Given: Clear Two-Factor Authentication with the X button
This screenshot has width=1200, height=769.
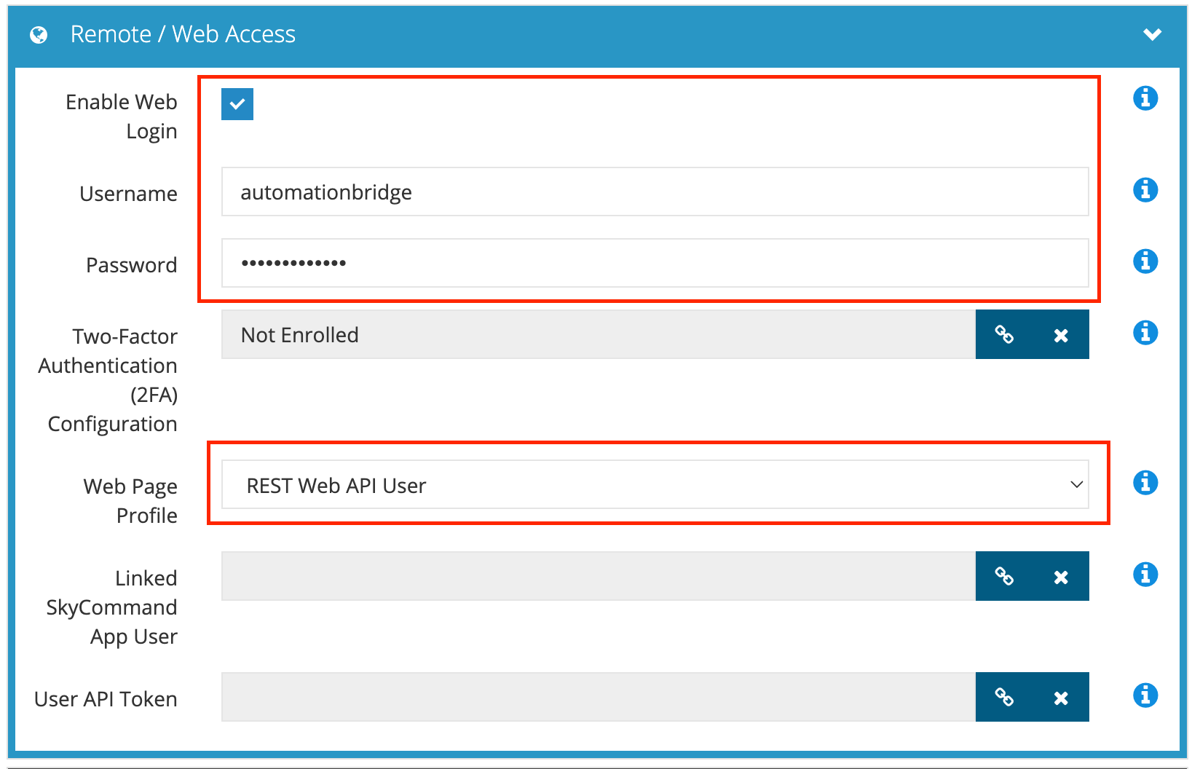Looking at the screenshot, I should pos(1061,335).
